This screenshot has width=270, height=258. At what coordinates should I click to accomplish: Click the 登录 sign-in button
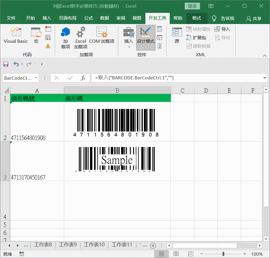(x=192, y=6)
